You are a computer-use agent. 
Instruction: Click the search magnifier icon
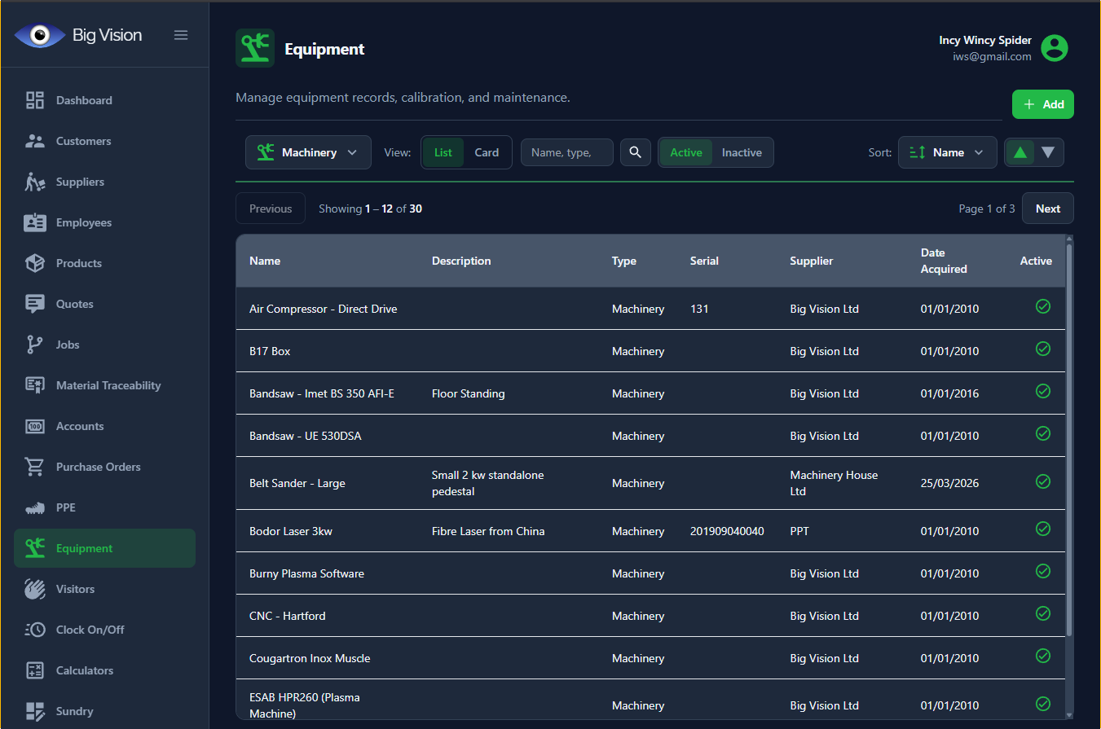(x=635, y=152)
